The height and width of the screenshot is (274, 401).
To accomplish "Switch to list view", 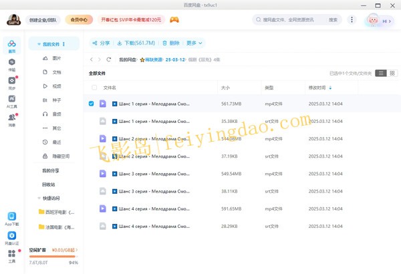I will click(x=381, y=73).
